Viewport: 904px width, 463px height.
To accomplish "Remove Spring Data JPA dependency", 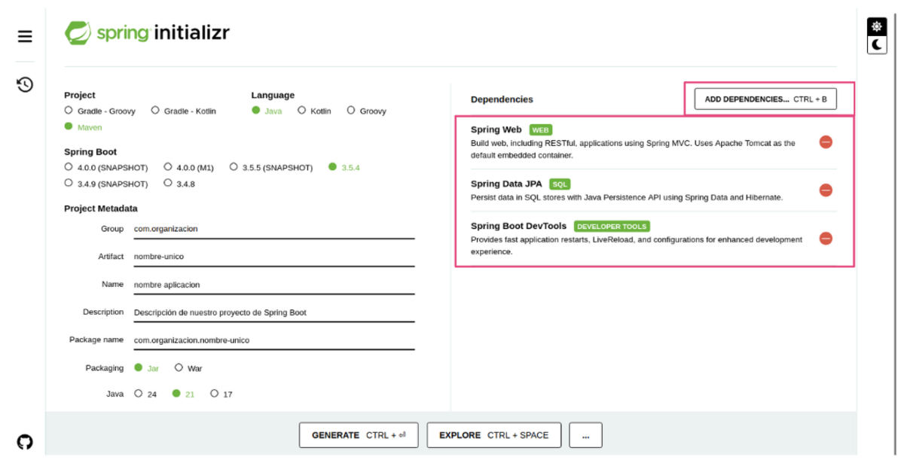I will [x=826, y=190].
